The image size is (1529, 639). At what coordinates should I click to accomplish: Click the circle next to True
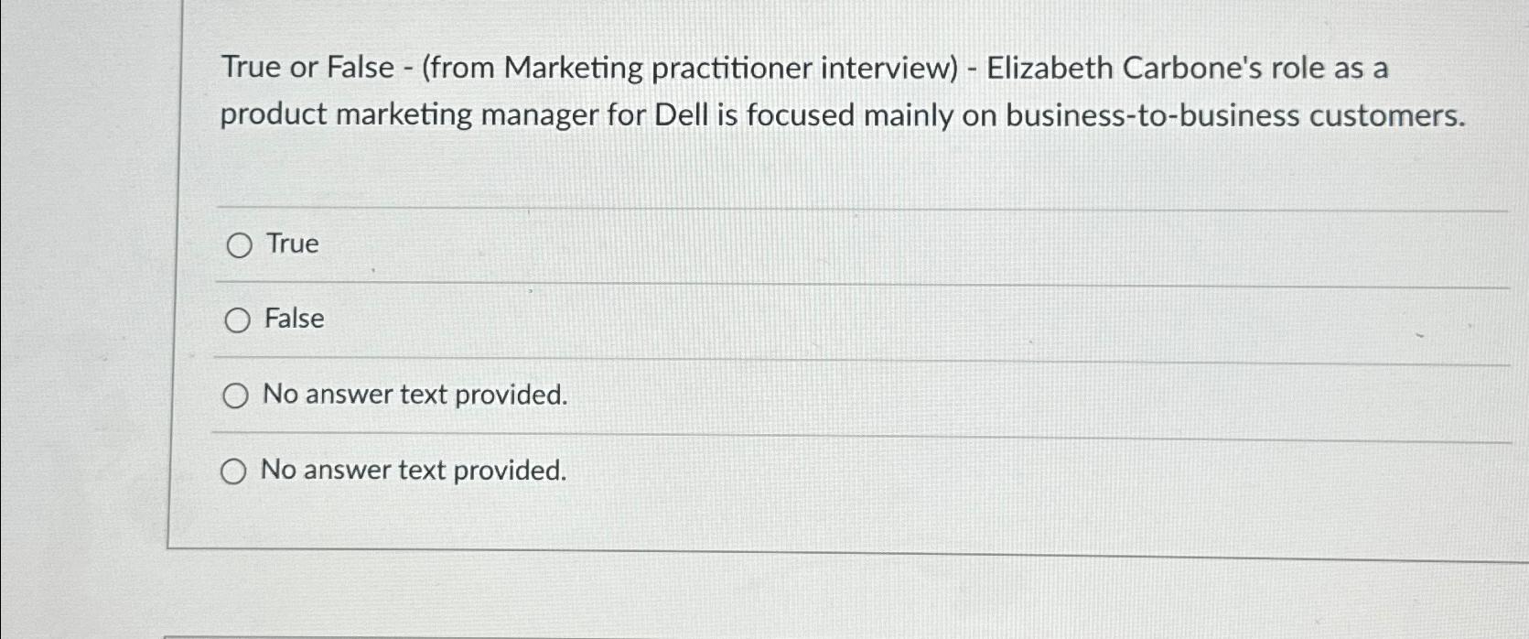click(x=239, y=244)
